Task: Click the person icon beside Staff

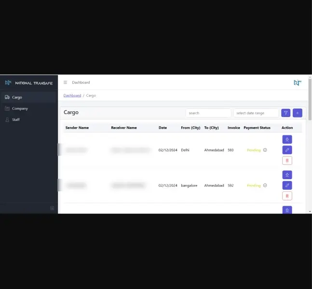Action: point(7,119)
